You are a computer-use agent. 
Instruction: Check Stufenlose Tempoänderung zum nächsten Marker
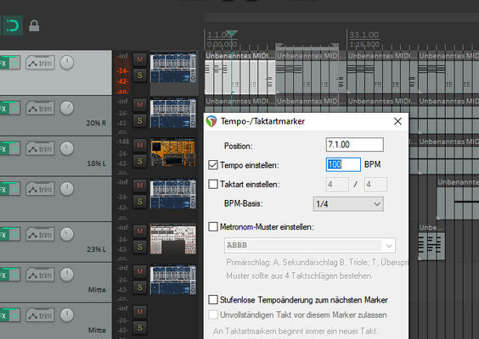tap(213, 300)
